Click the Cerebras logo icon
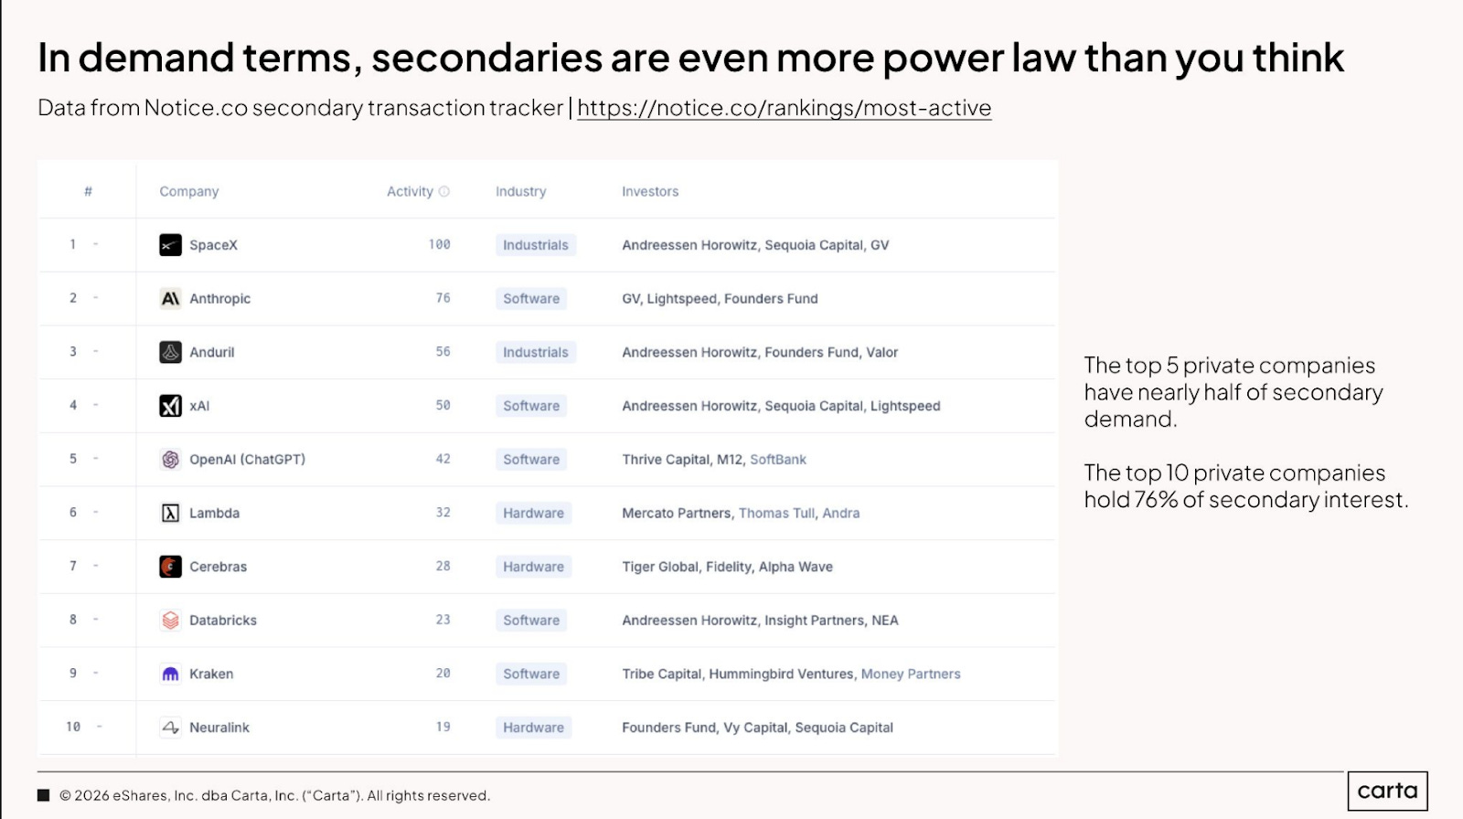Viewport: 1463px width, 819px height. pos(170,567)
